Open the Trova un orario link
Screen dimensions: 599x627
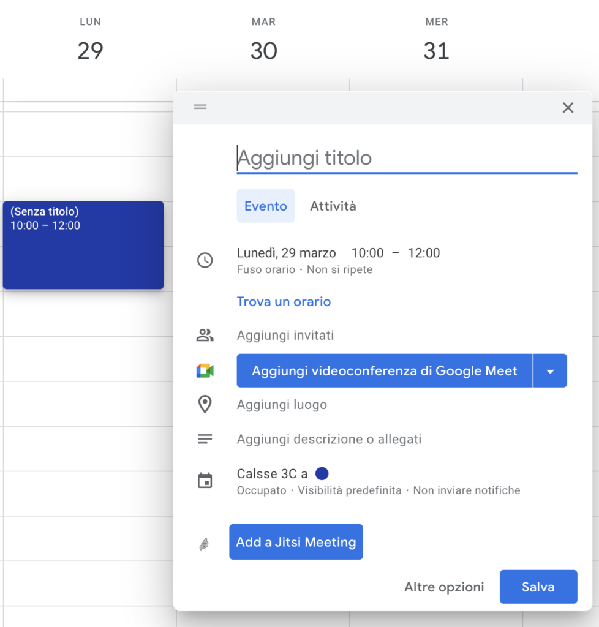click(x=284, y=301)
